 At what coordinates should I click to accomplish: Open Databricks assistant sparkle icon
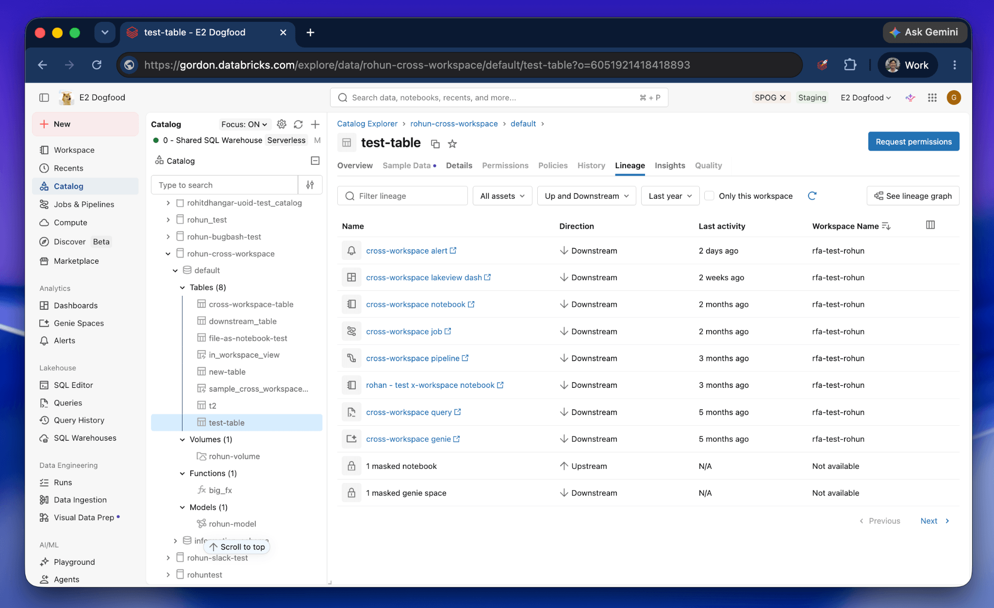point(911,97)
